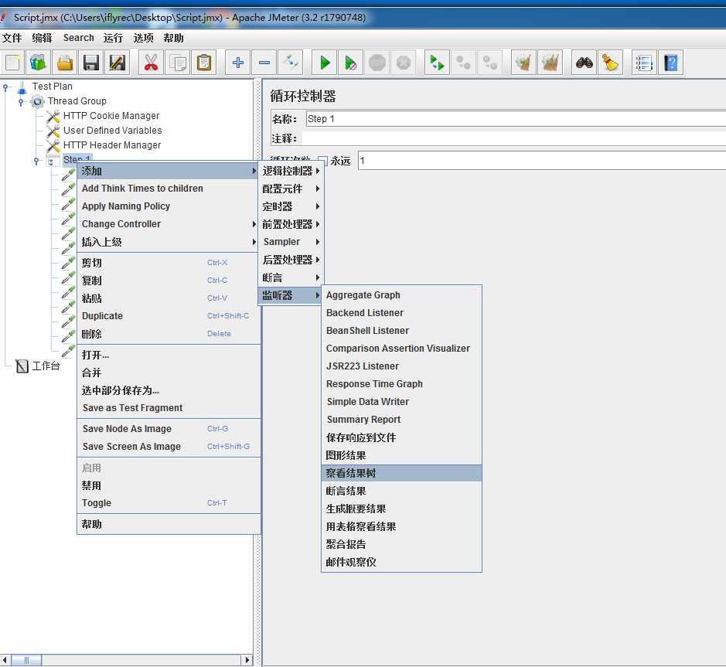Save the test plan with floppy icon
The height and width of the screenshot is (667, 726).
tap(91, 63)
